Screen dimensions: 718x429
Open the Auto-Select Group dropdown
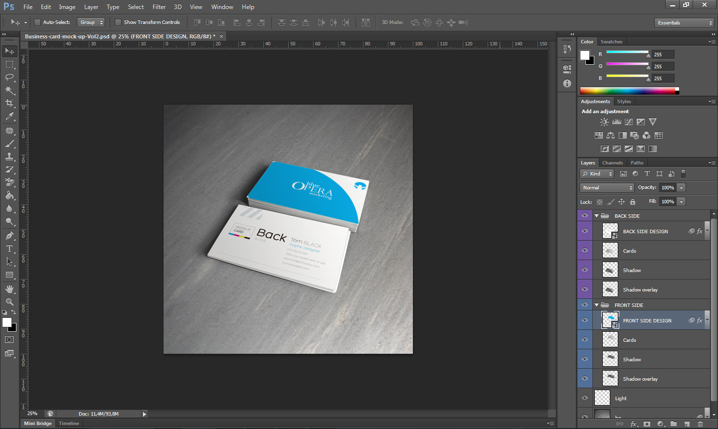[92, 22]
